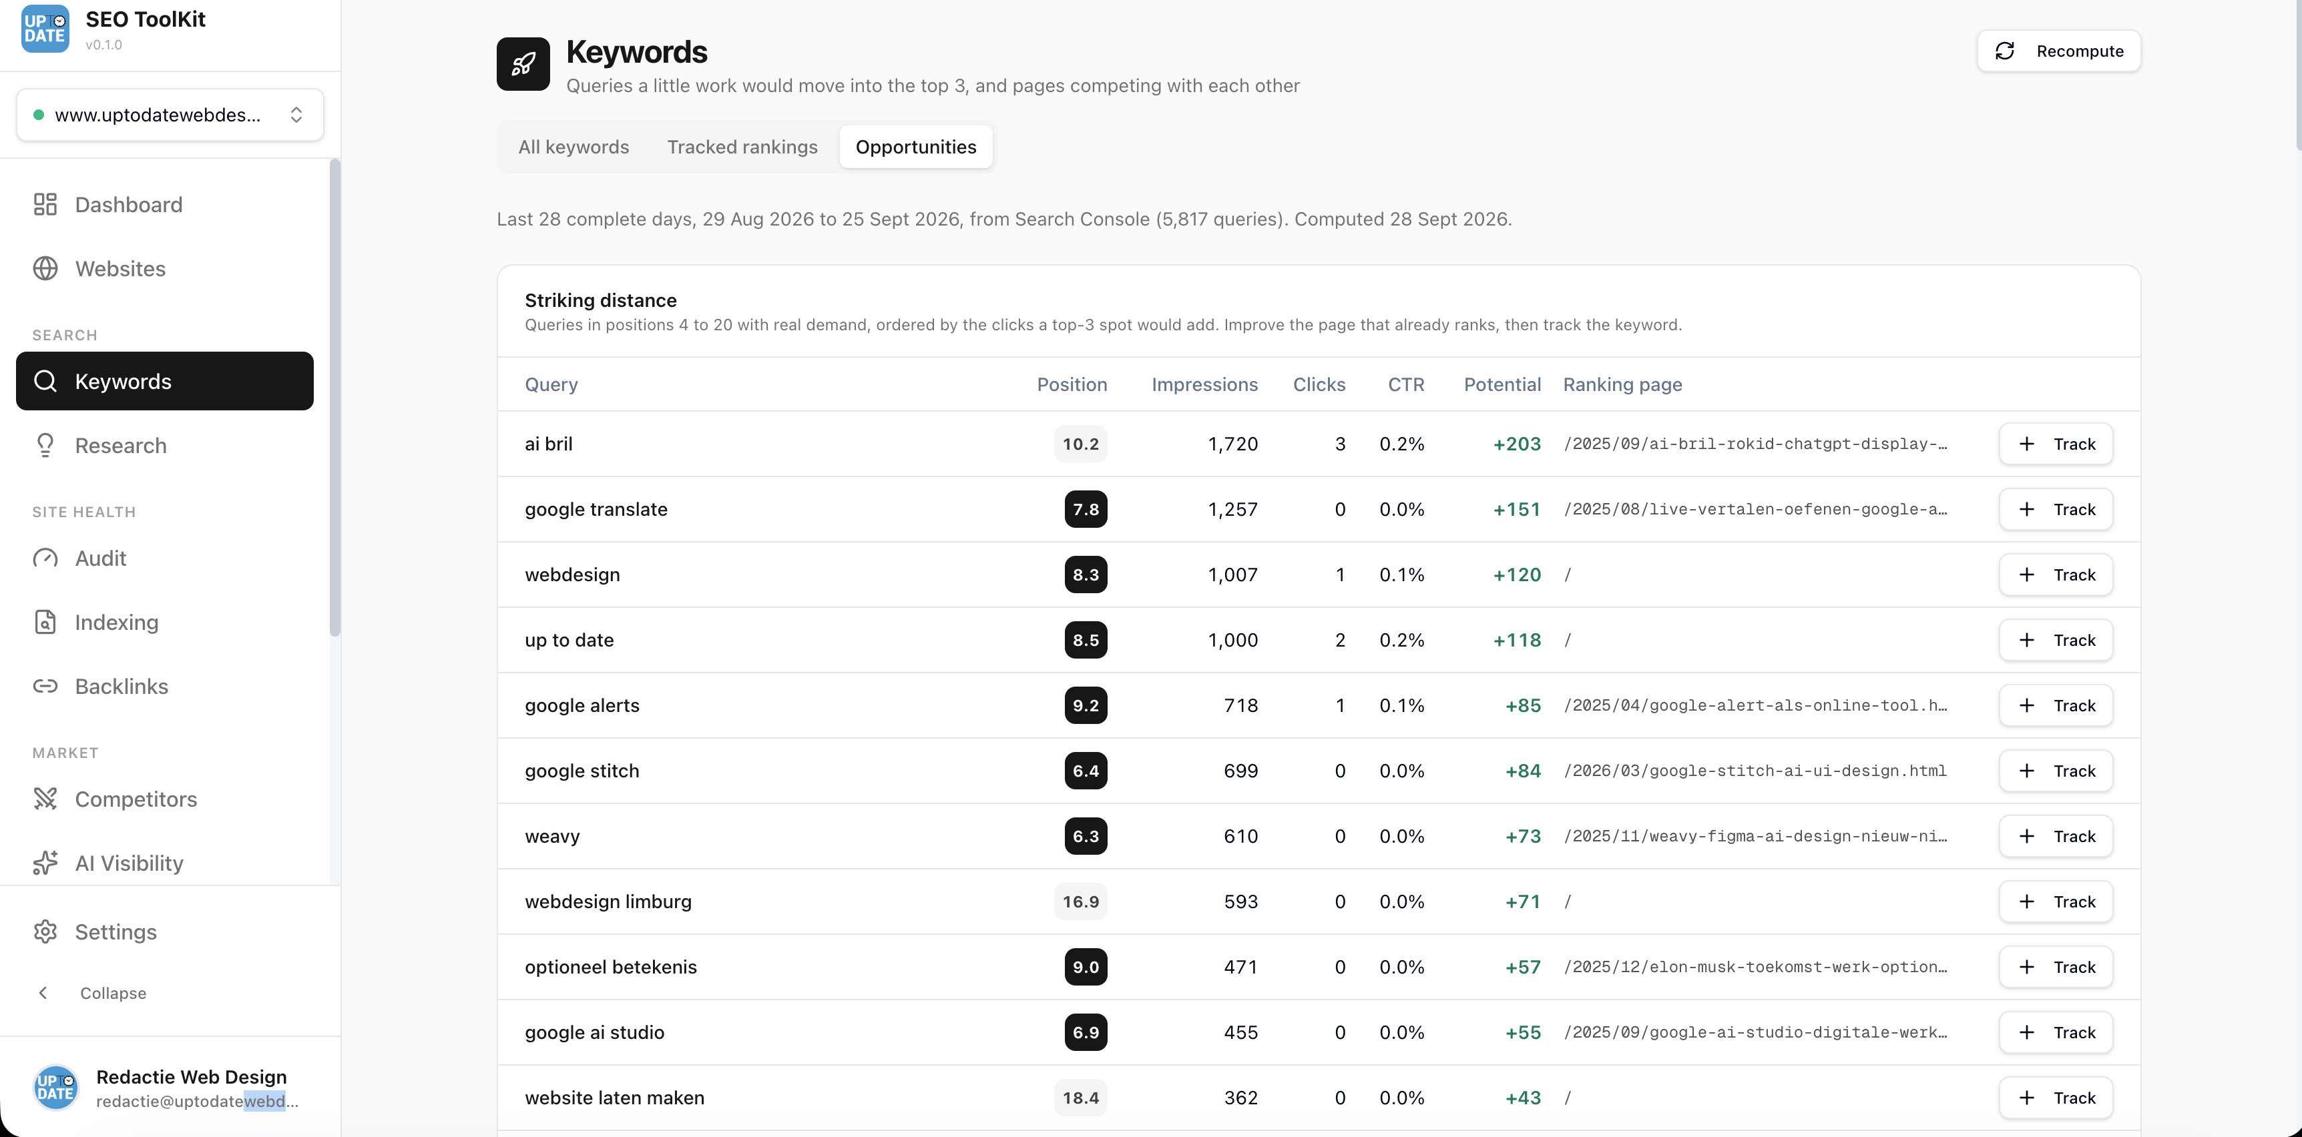Image resolution: width=2302 pixels, height=1137 pixels.
Task: Click the ai bril query text
Action: point(549,444)
